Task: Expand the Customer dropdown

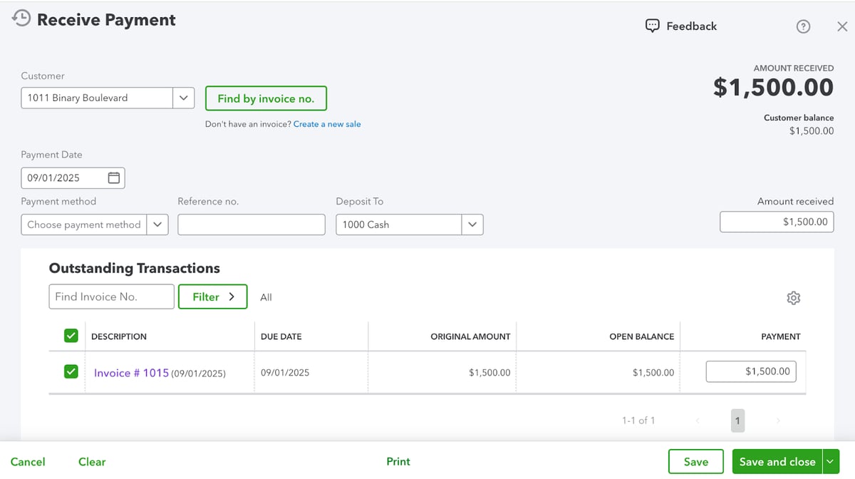Action: click(x=183, y=98)
